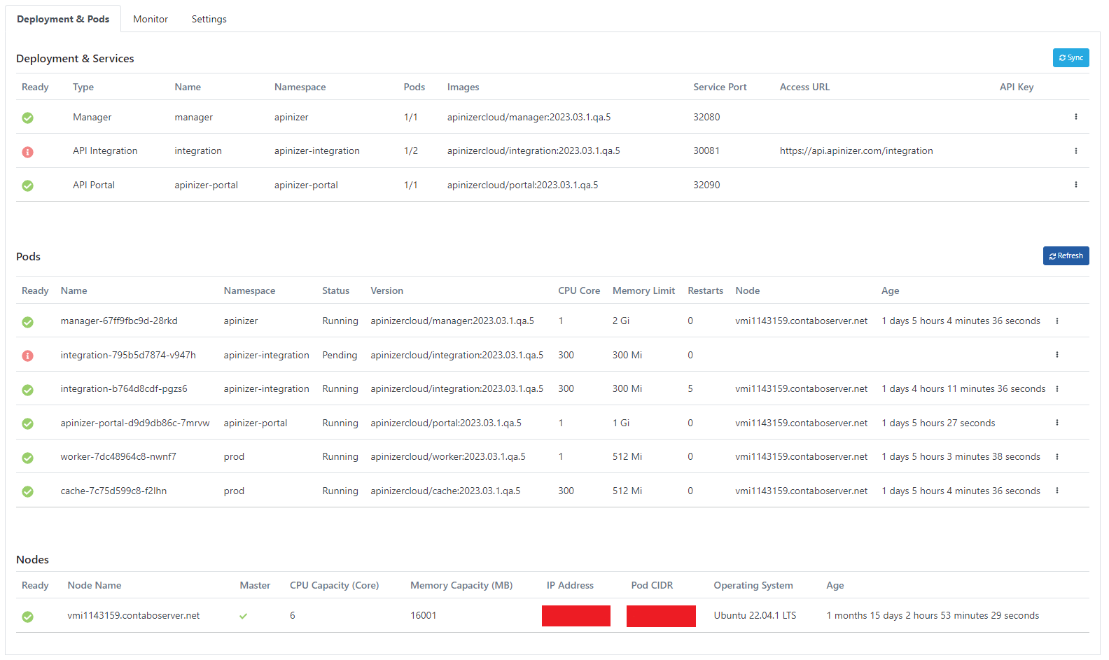Open the kebab menu for API Portal deployment
The width and height of the screenshot is (1109, 660).
tap(1075, 185)
